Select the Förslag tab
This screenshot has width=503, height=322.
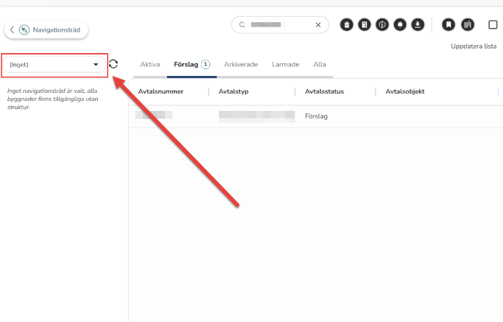[186, 65]
